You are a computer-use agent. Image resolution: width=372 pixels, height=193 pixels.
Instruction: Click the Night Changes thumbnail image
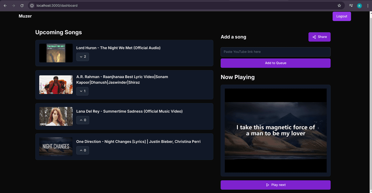click(x=56, y=147)
